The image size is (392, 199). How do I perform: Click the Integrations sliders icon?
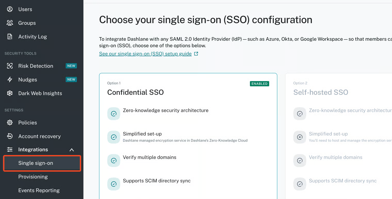(10, 150)
